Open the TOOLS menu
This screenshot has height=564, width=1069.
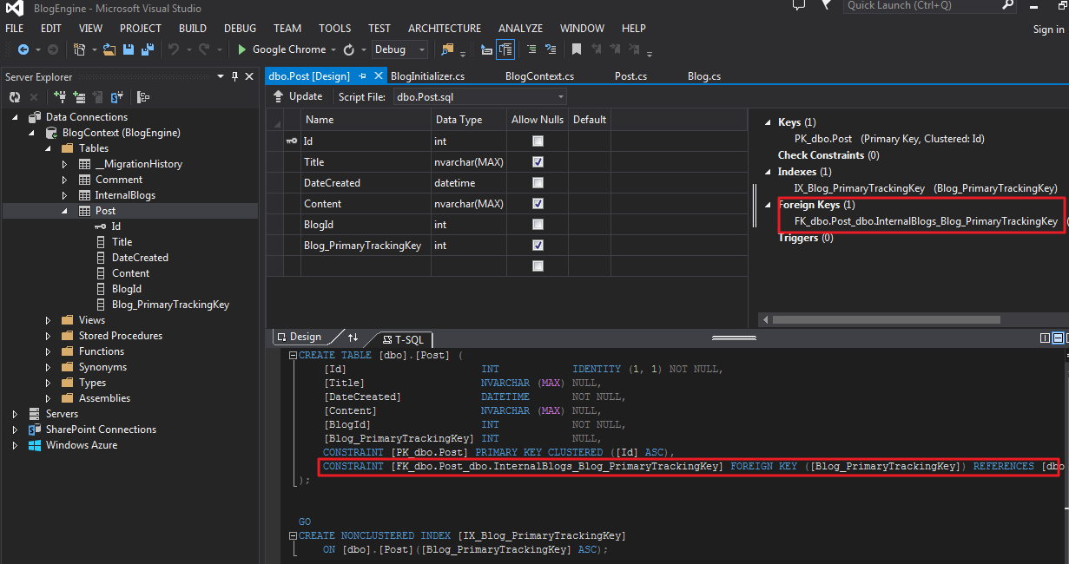coord(334,29)
